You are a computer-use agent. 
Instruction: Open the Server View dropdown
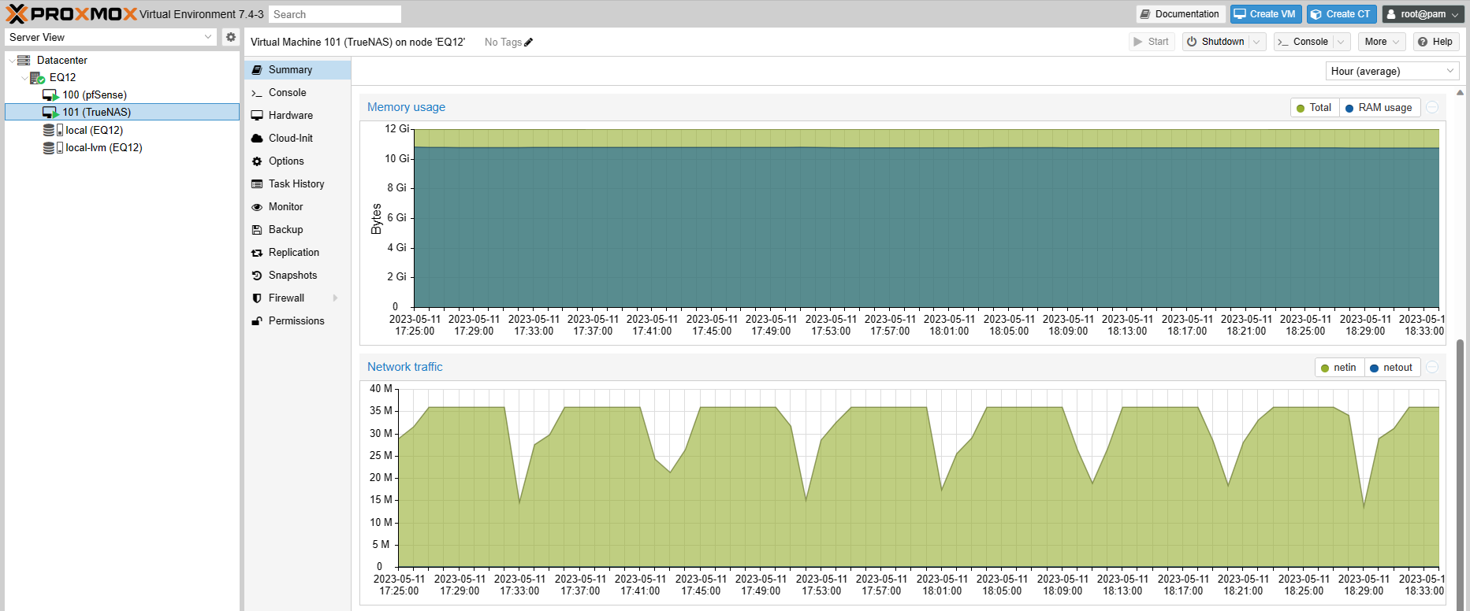(208, 37)
